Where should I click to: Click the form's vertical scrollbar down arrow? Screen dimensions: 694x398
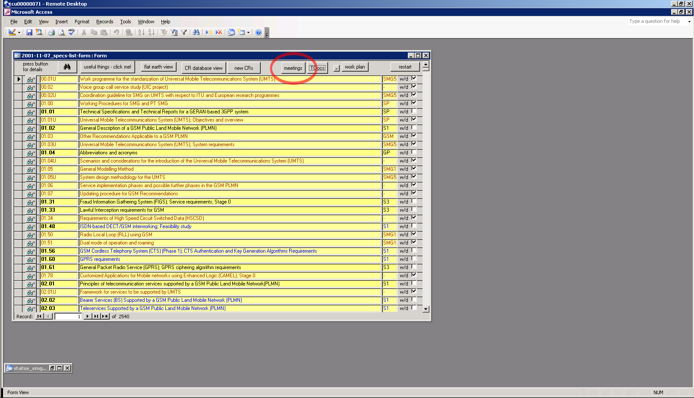[426, 309]
